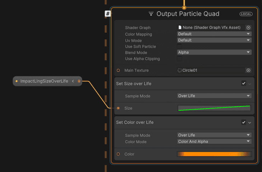Open the Color gradient editor
The height and width of the screenshot is (172, 262).
214,154
